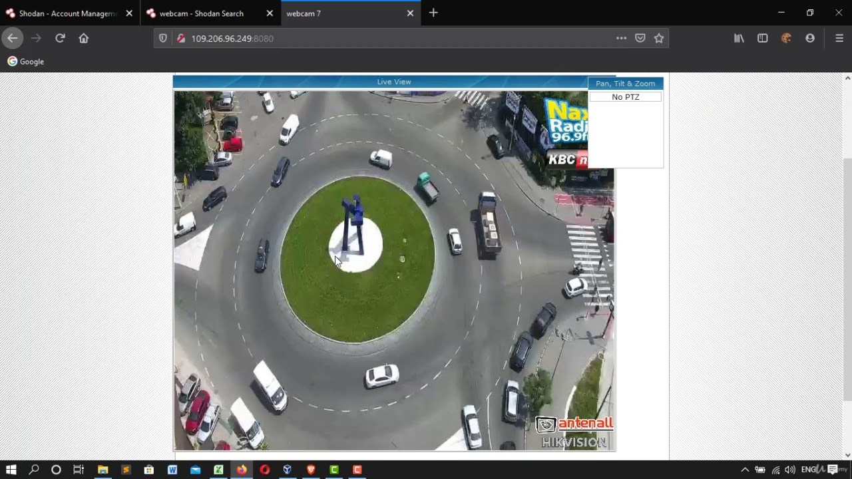Open Wi-Fi network settings in tray
852x479 pixels.
(775, 470)
